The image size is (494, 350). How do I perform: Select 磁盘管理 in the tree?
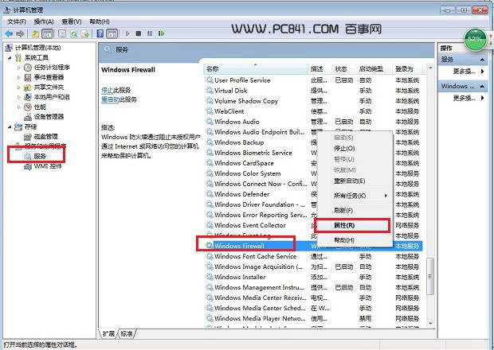pyautogui.click(x=46, y=136)
